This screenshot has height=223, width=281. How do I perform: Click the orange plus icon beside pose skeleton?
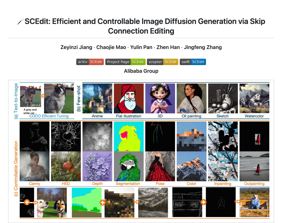(x=204, y=202)
